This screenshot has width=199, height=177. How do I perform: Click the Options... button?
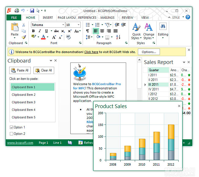149,52
